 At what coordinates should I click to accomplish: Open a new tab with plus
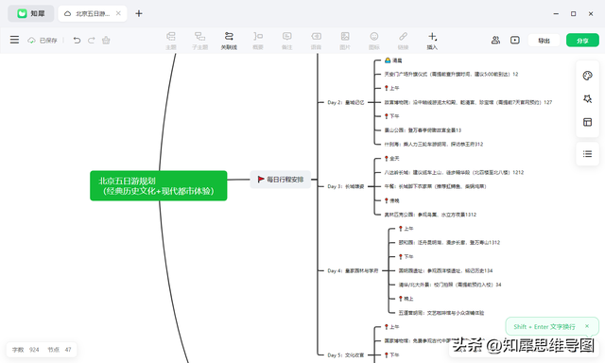coord(139,13)
